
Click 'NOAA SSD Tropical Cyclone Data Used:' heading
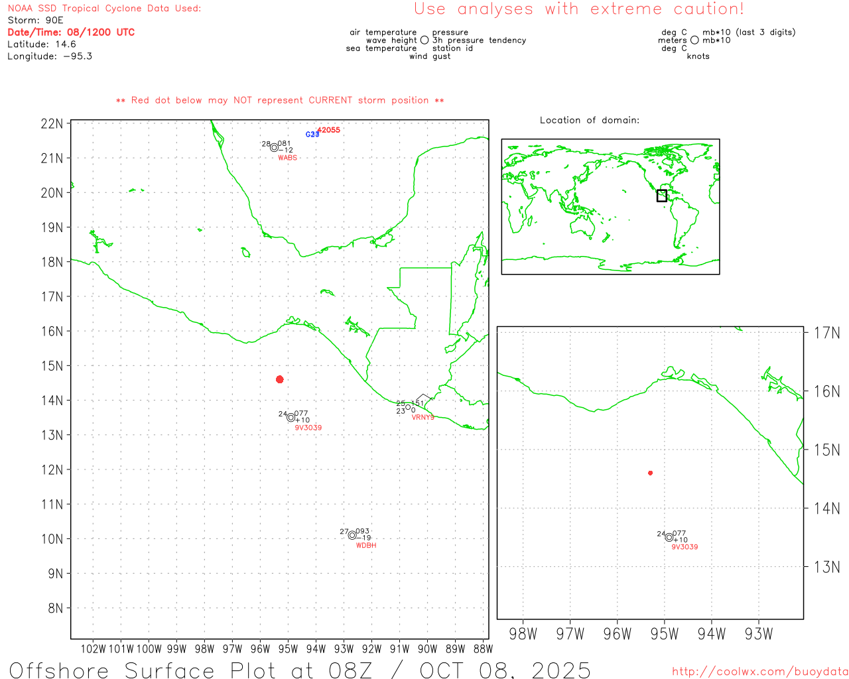click(x=104, y=9)
